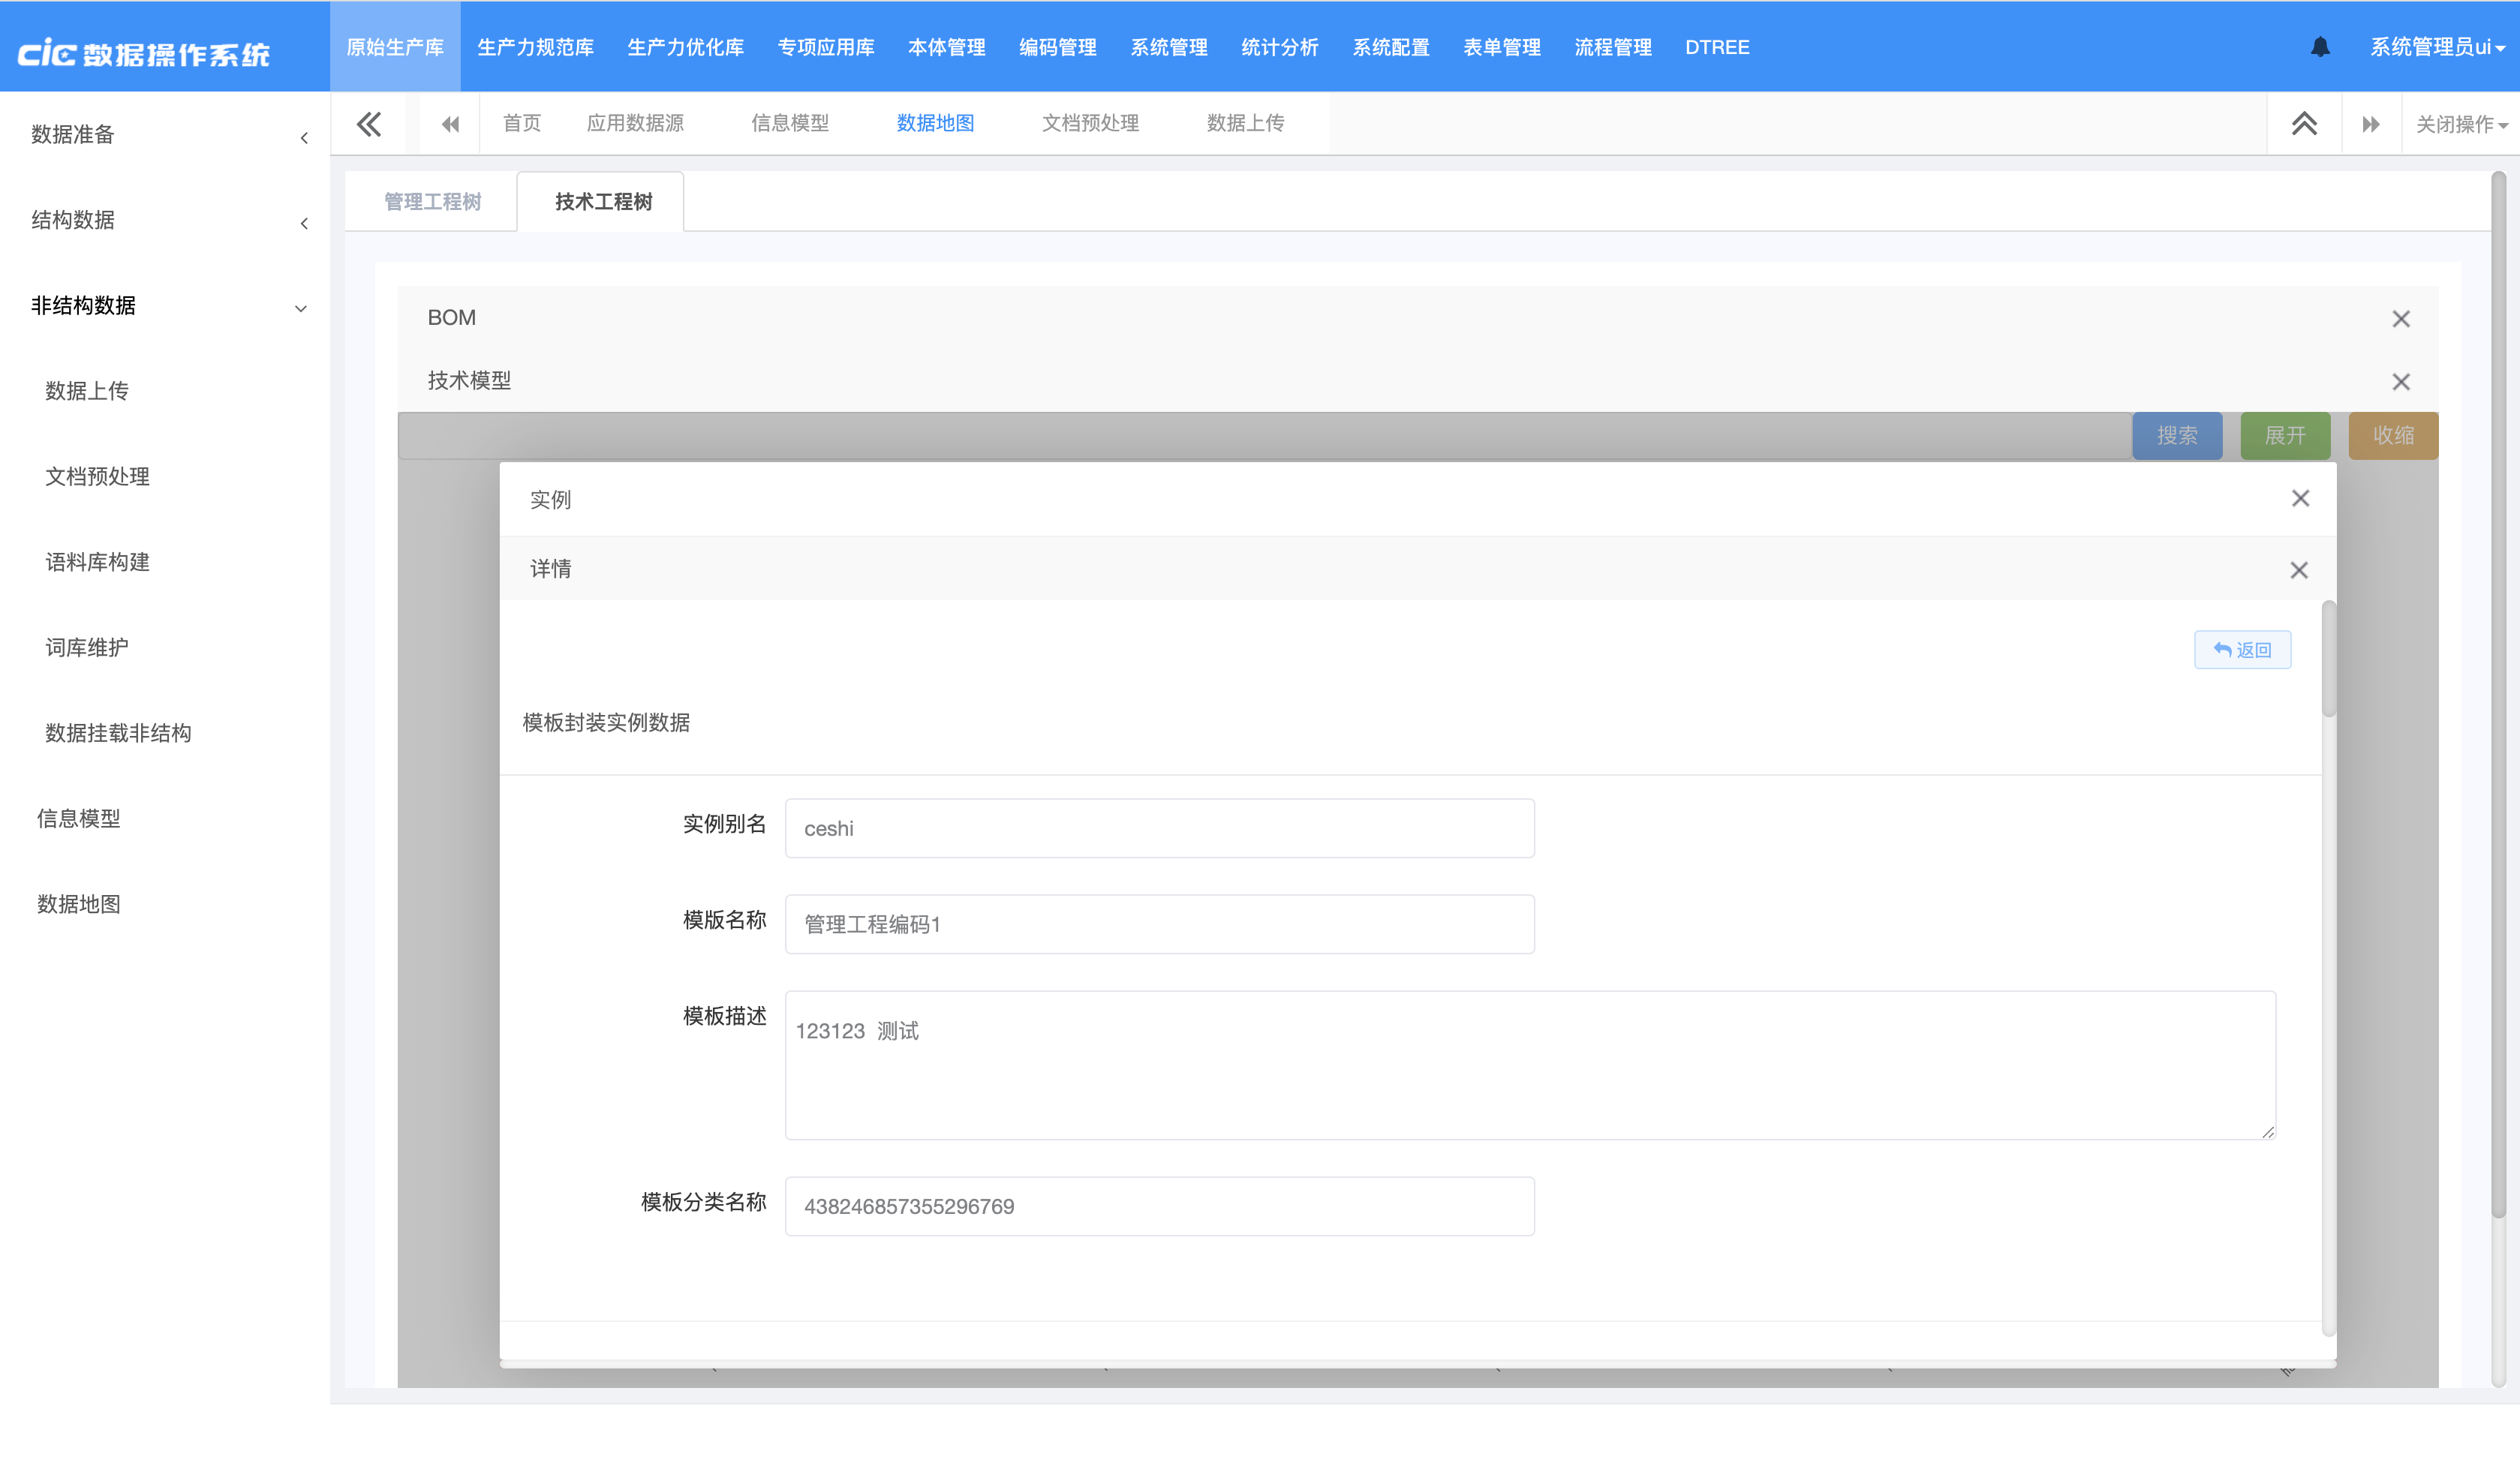Click the detail dialog vertical scrollbar
The width and height of the screenshot is (2520, 1457).
(x=2328, y=660)
